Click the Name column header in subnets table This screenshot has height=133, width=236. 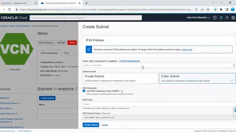(x=42, y=105)
